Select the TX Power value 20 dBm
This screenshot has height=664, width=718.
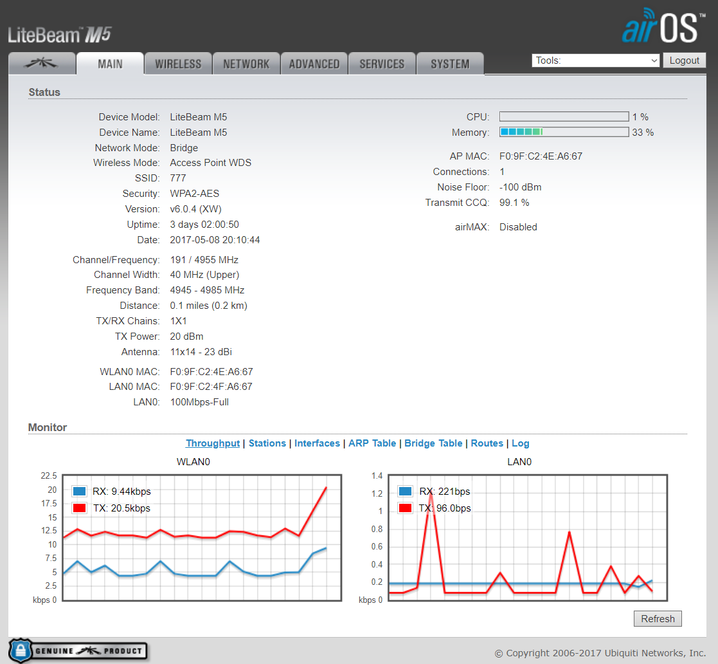[x=186, y=337]
